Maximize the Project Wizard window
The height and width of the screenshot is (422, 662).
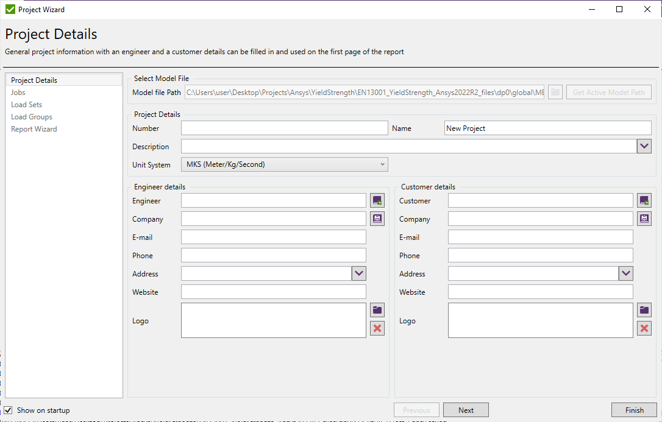click(x=619, y=9)
